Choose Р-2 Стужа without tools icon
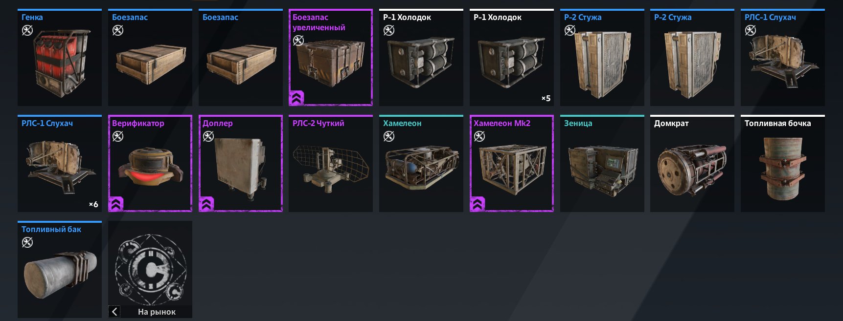This screenshot has height=321, width=843. (x=692, y=57)
